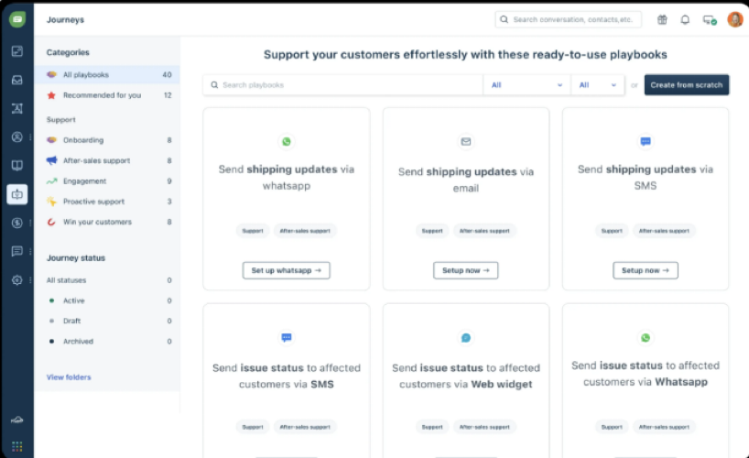The width and height of the screenshot is (749, 458).
Task: Open the knowledge base book icon
Action: click(x=17, y=166)
